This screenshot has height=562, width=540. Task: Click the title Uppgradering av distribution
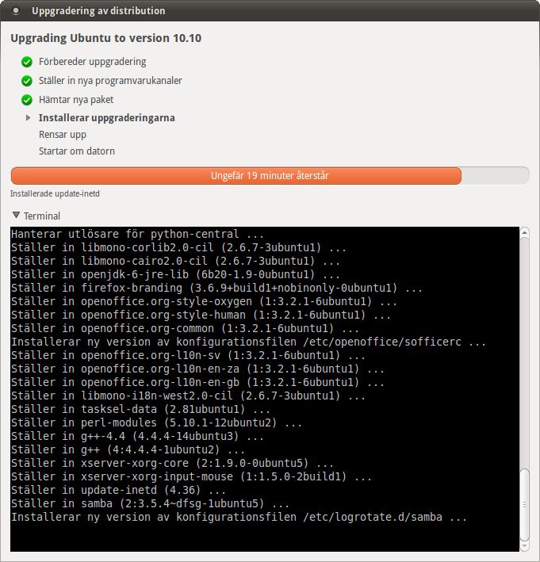(98, 11)
